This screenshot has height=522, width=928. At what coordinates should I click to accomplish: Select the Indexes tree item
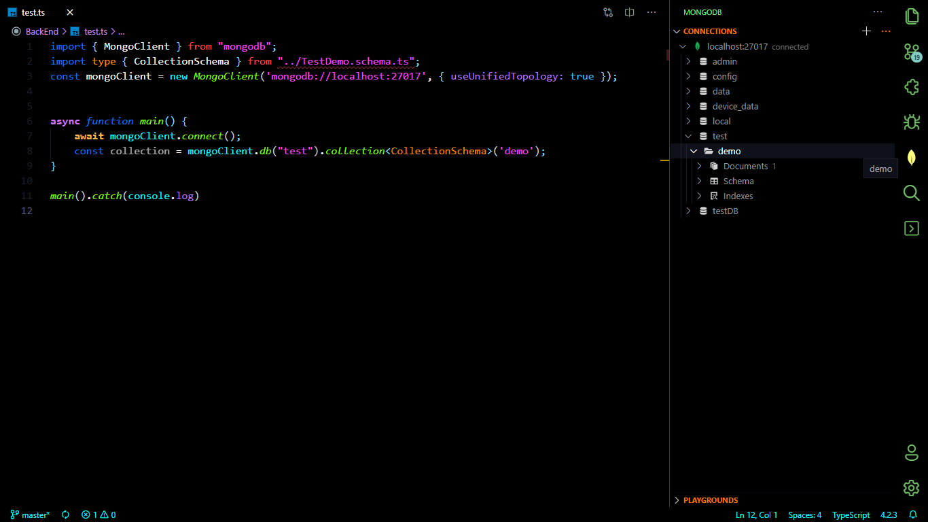point(783,196)
